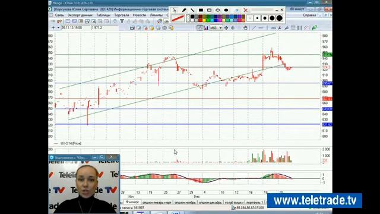Viewport: 380px width, 214px height.
Task: Click the 60 минут taskbar label
Action: pos(297,9)
